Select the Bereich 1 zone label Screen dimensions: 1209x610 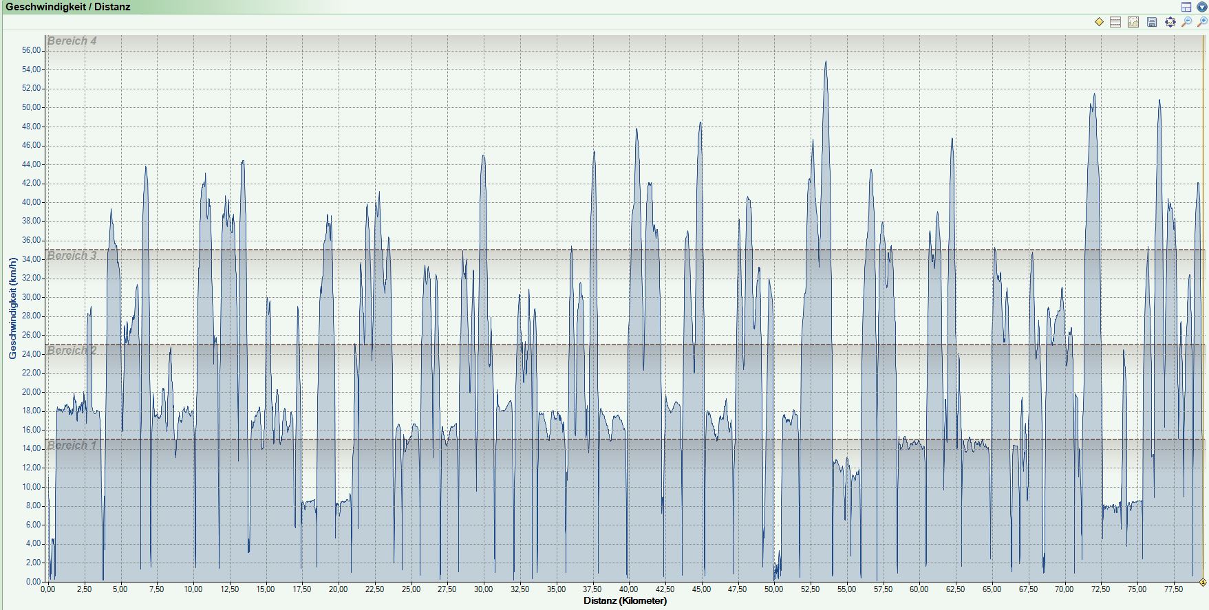[x=72, y=446]
